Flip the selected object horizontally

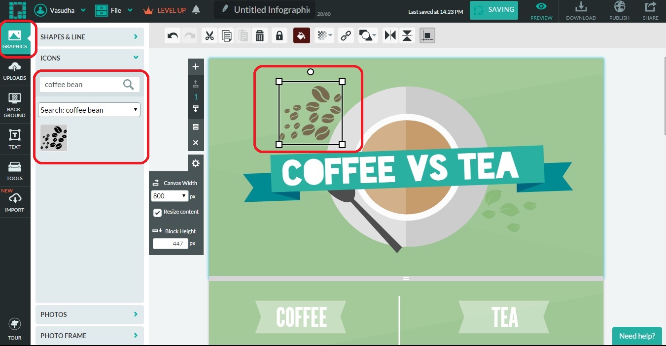tap(390, 35)
